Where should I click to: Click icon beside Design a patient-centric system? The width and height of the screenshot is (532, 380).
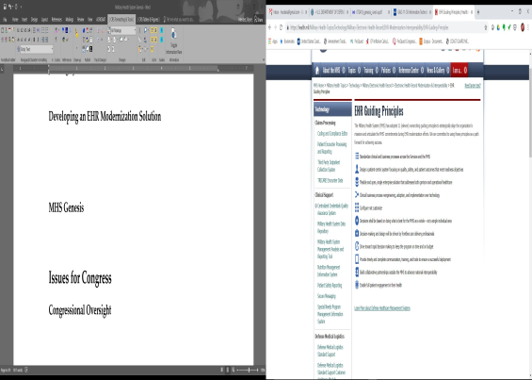click(x=357, y=169)
